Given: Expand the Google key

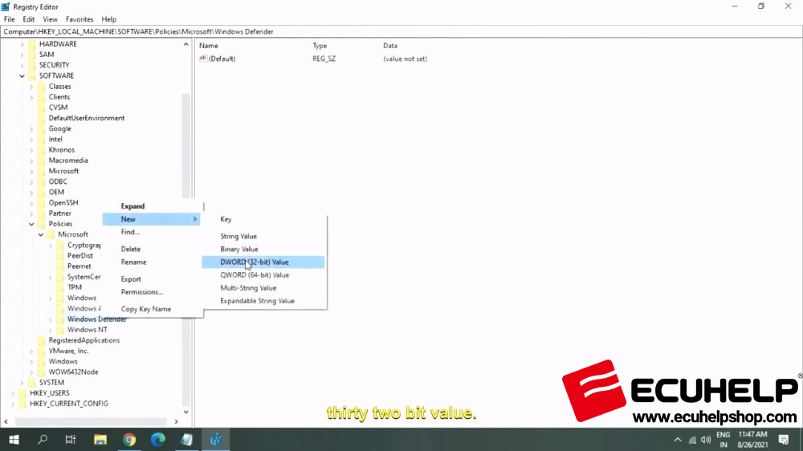Looking at the screenshot, I should [31, 128].
